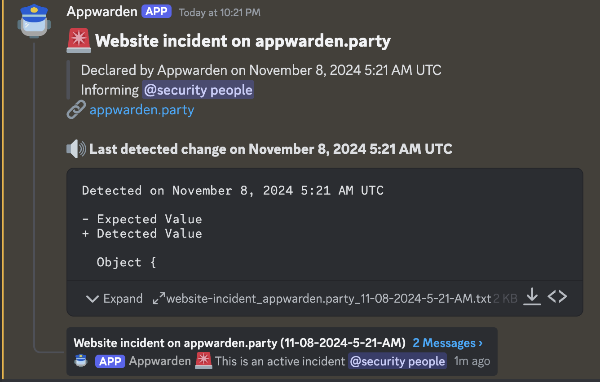
Task: Click the APP badge next to Appwarden
Action: (x=156, y=11)
